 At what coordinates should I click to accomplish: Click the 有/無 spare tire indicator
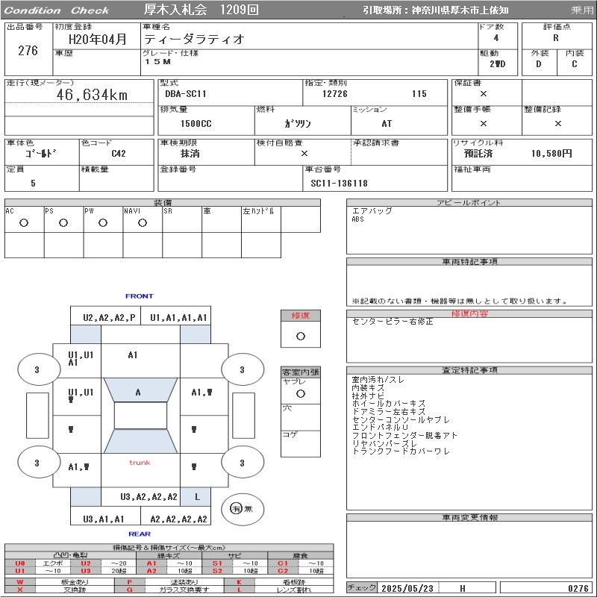point(237,508)
